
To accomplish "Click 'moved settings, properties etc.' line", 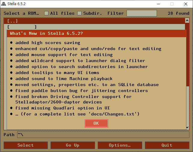I will pyautogui.click(x=87, y=85).
